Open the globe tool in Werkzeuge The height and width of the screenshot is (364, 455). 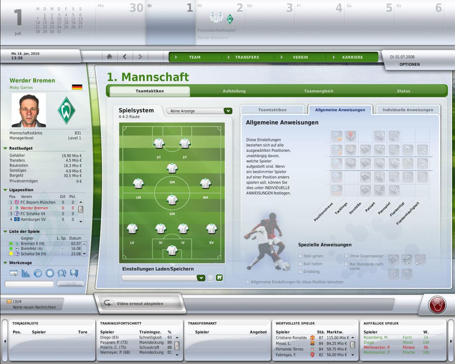tap(50, 273)
